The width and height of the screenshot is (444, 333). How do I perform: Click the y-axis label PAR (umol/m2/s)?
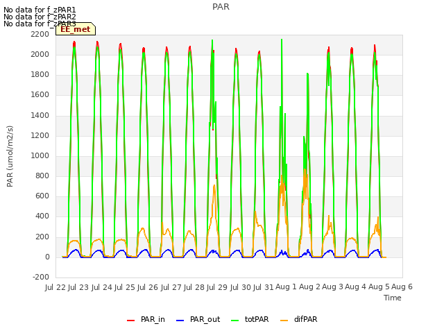(10, 156)
